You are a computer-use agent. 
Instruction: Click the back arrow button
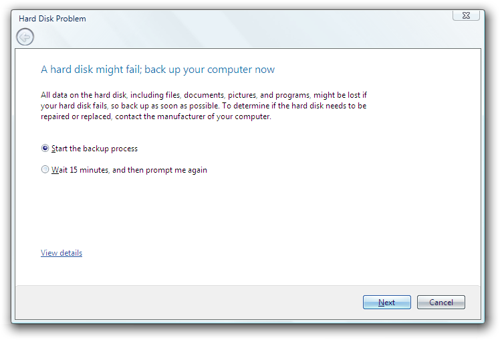click(x=25, y=37)
